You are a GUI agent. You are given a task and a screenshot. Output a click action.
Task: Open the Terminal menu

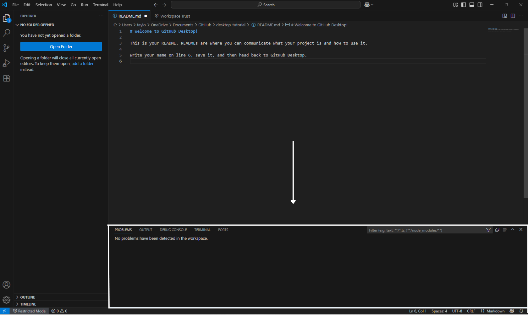pos(101,5)
